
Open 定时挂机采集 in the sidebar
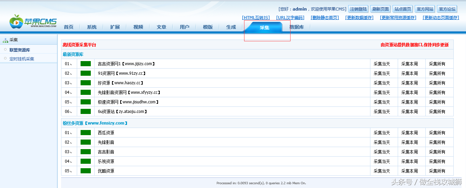[x=22, y=59]
